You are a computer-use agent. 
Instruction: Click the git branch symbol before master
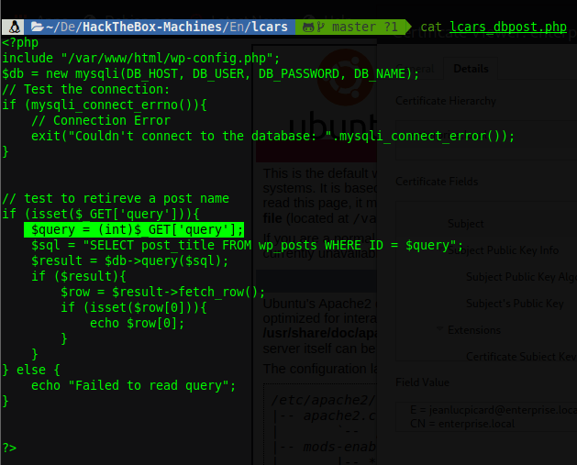click(321, 28)
